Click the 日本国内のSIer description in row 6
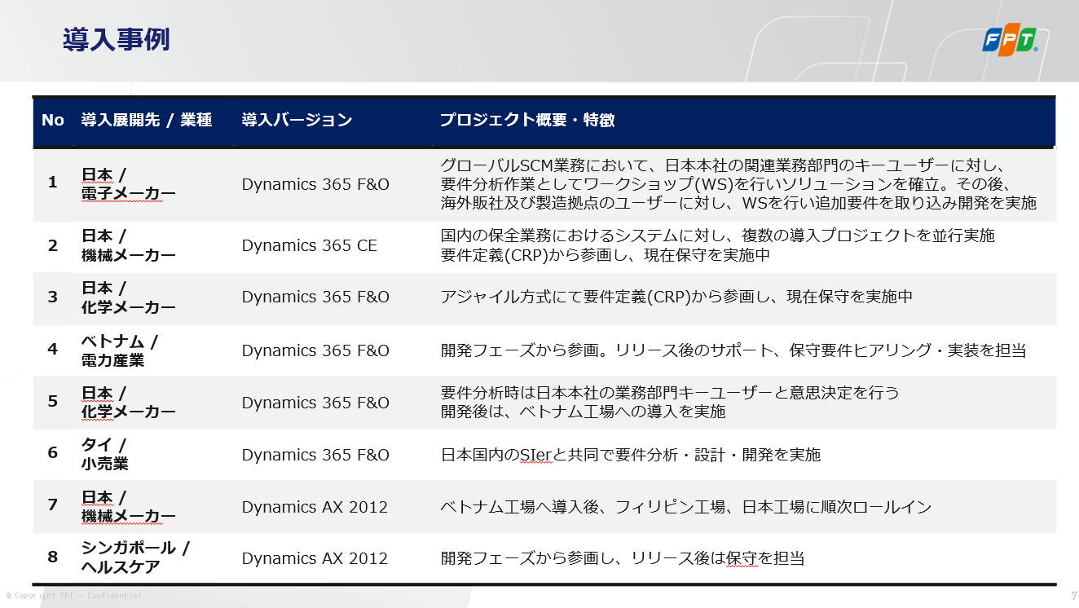This screenshot has height=608, width=1079. 631,455
